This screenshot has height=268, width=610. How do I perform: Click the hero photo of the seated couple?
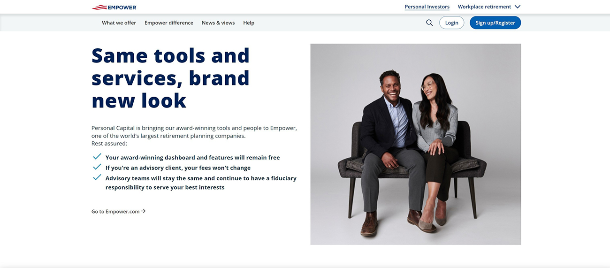coord(415,144)
